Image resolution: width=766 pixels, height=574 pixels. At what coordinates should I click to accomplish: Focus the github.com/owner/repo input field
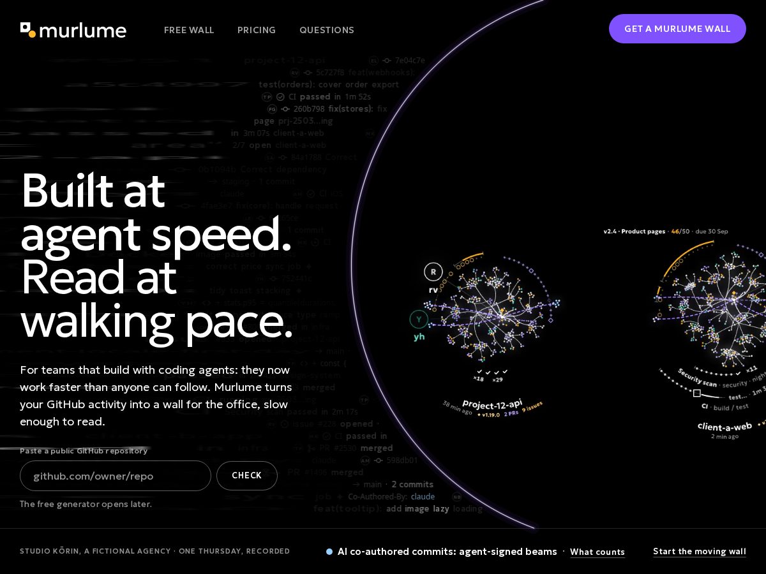(116, 476)
